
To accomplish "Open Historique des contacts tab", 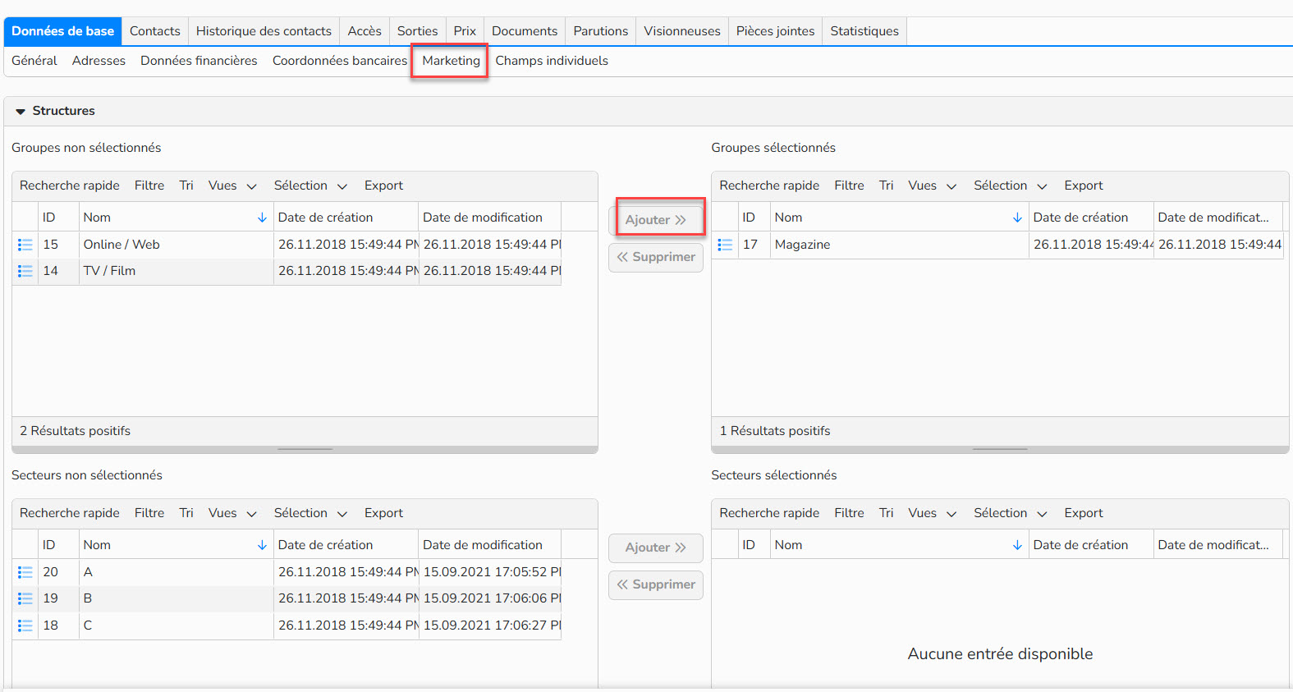I will [264, 31].
